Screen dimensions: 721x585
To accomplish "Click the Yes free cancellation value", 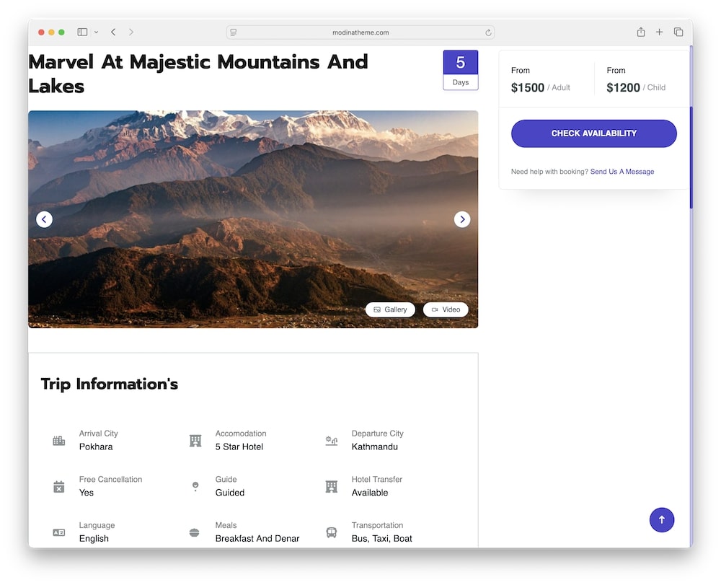I will point(87,493).
